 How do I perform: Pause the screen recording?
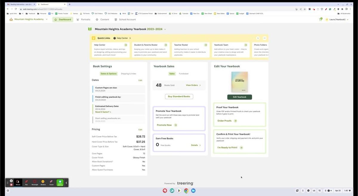click(x=11, y=181)
